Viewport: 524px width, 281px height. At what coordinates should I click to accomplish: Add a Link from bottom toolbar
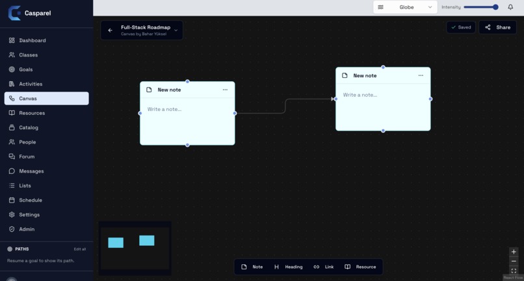[324, 267]
